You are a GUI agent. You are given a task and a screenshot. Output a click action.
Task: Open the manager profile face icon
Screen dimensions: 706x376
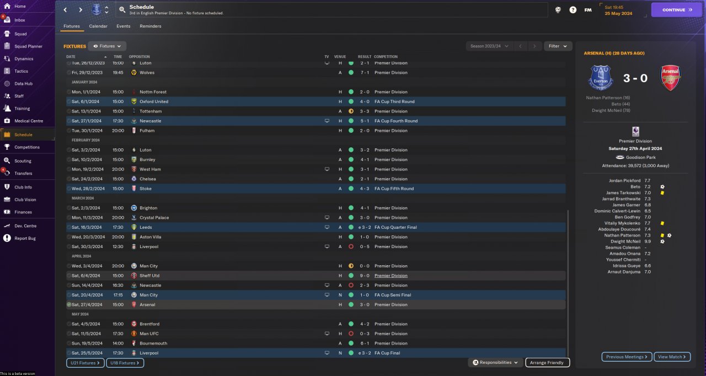[x=558, y=9]
